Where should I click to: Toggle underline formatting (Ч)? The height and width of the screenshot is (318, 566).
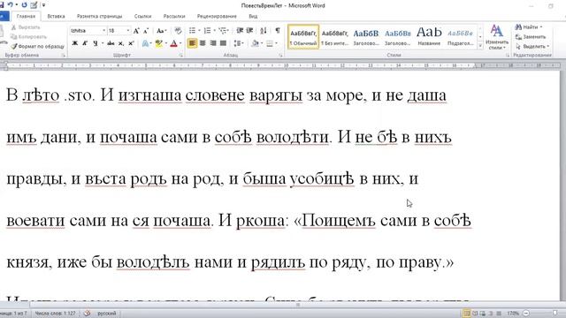pos(96,43)
